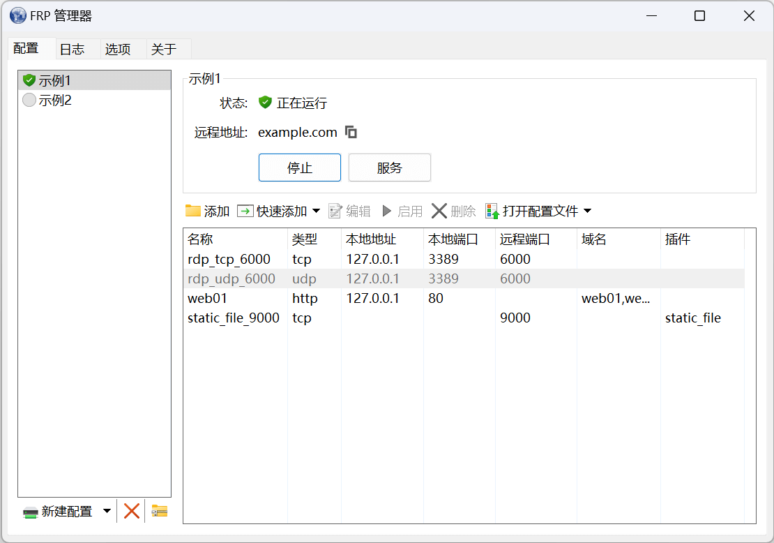
Task: Click the 新建配置 new configuration icon
Action: [31, 511]
